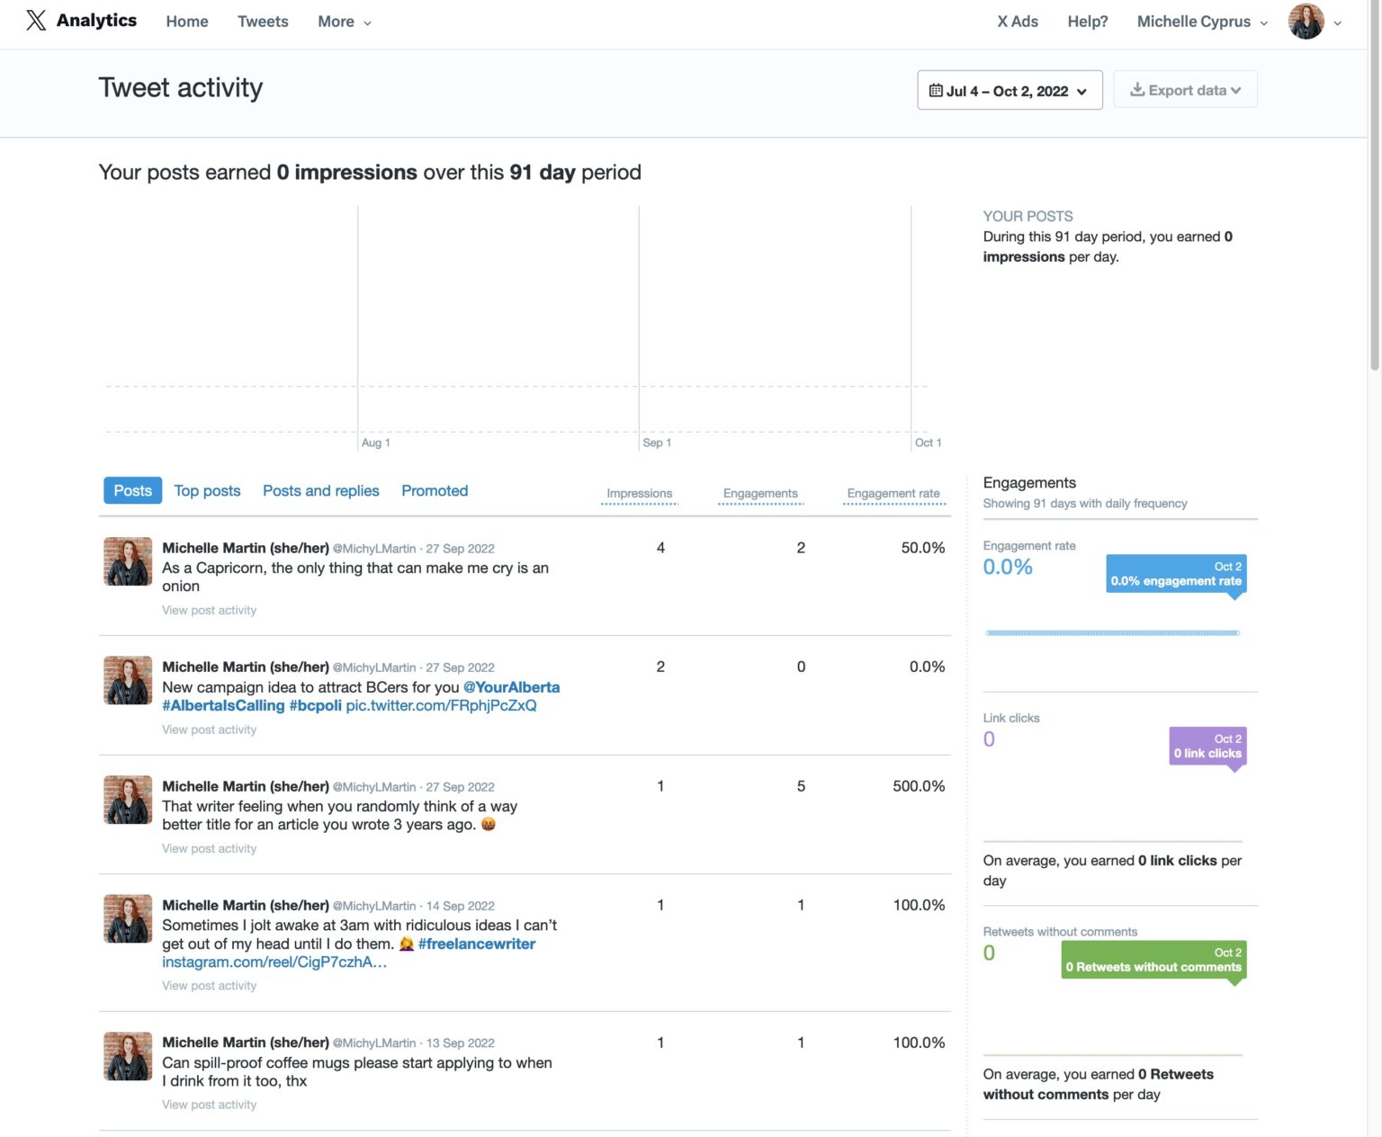Select the Promoted tab

tap(435, 490)
